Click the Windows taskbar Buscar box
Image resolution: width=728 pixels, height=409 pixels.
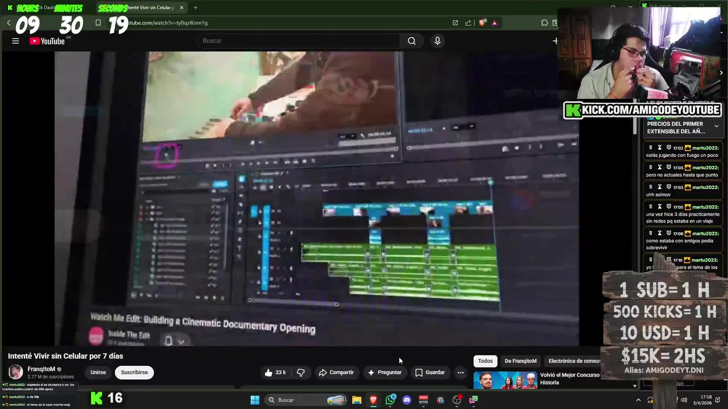click(307, 400)
